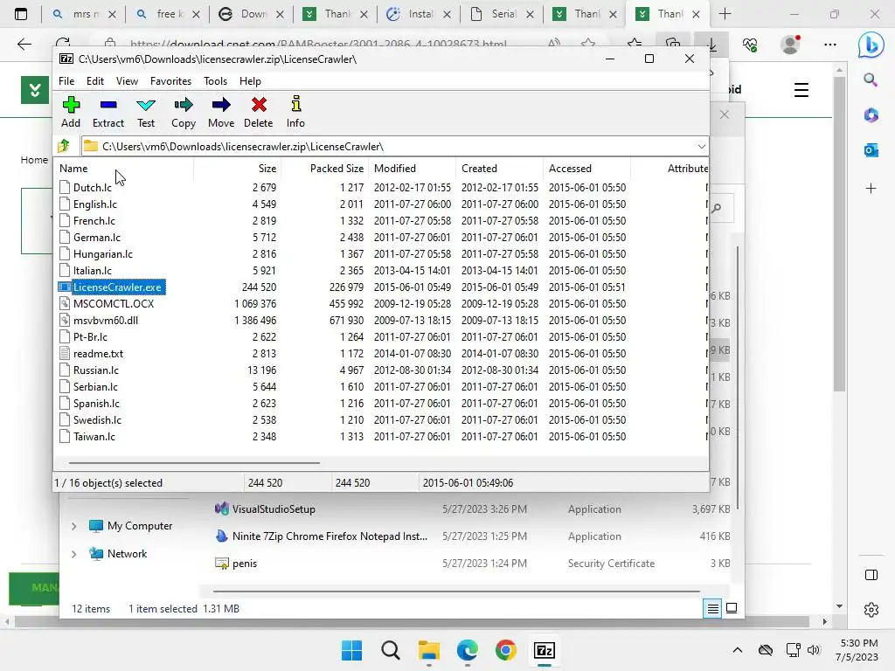Select the Italian.lc file
This screenshot has width=895, height=671.
pyautogui.click(x=92, y=270)
